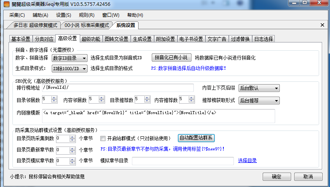Close the 系统设置 tab panel with X
Image resolution: width=330 pixels, height=187 pixels.
coord(322,25)
